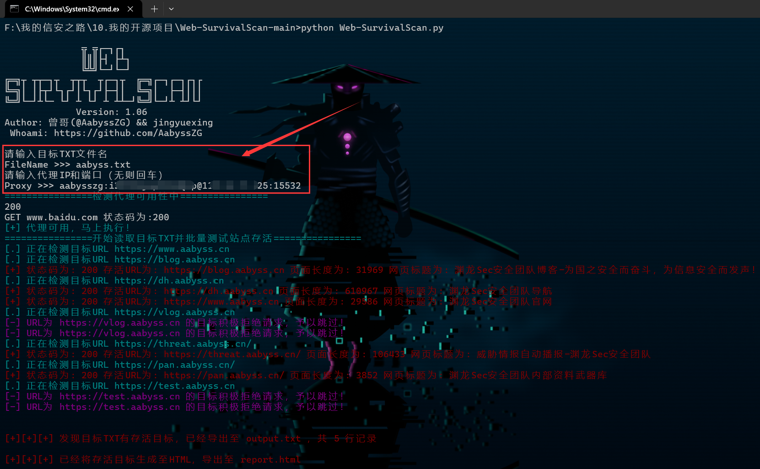The image size is (760, 469).
Task: Click the page length value 3852
Action: (367, 375)
